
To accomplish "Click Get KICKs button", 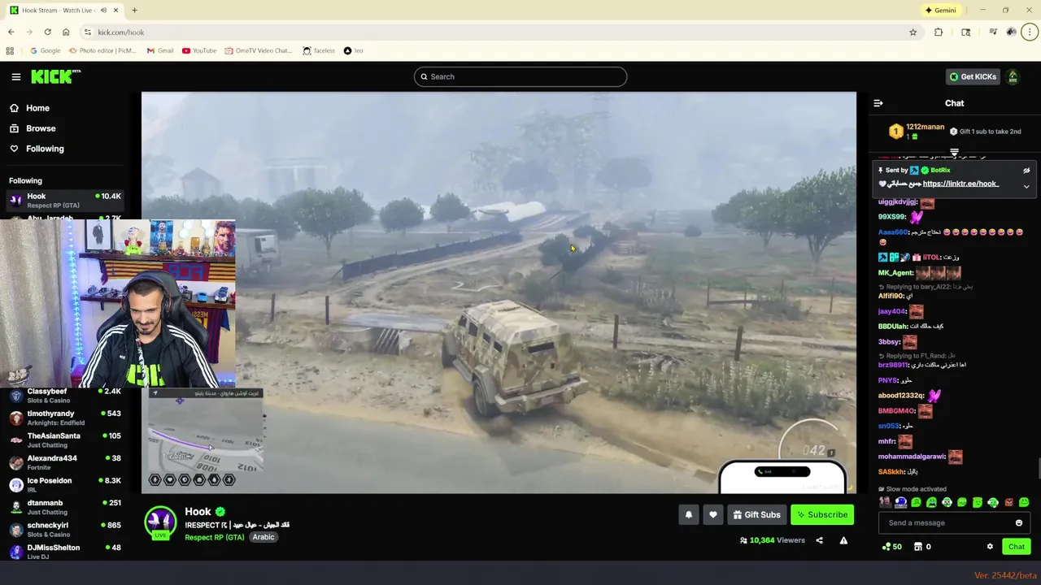I will (x=973, y=76).
